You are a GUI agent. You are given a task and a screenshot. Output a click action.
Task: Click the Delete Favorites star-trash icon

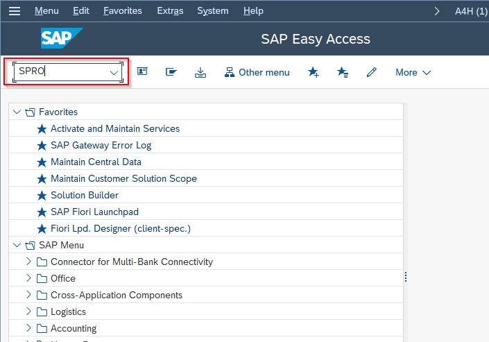click(x=343, y=72)
